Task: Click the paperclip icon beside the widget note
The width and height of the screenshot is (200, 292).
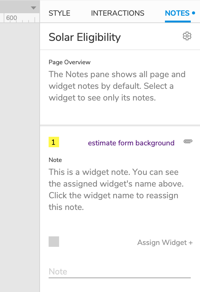Action: (188, 141)
